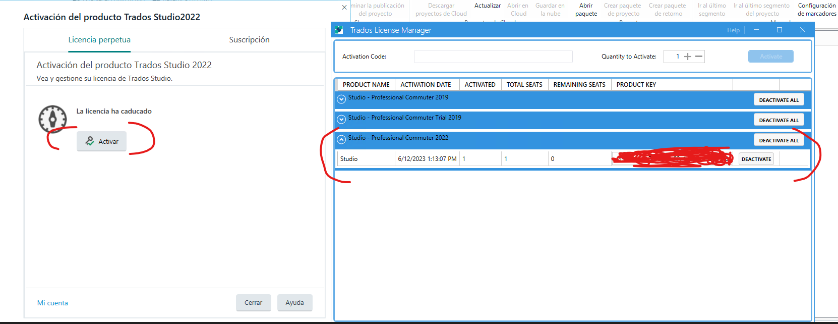Click Guardar en la nube in ribbon
Screen dimensions: 838x324
(x=550, y=10)
